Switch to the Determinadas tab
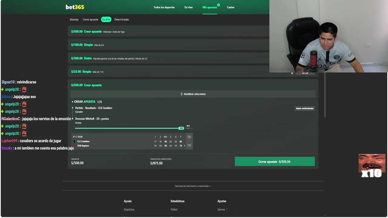Image resolution: width=388 pixels, height=218 pixels. click(122, 19)
